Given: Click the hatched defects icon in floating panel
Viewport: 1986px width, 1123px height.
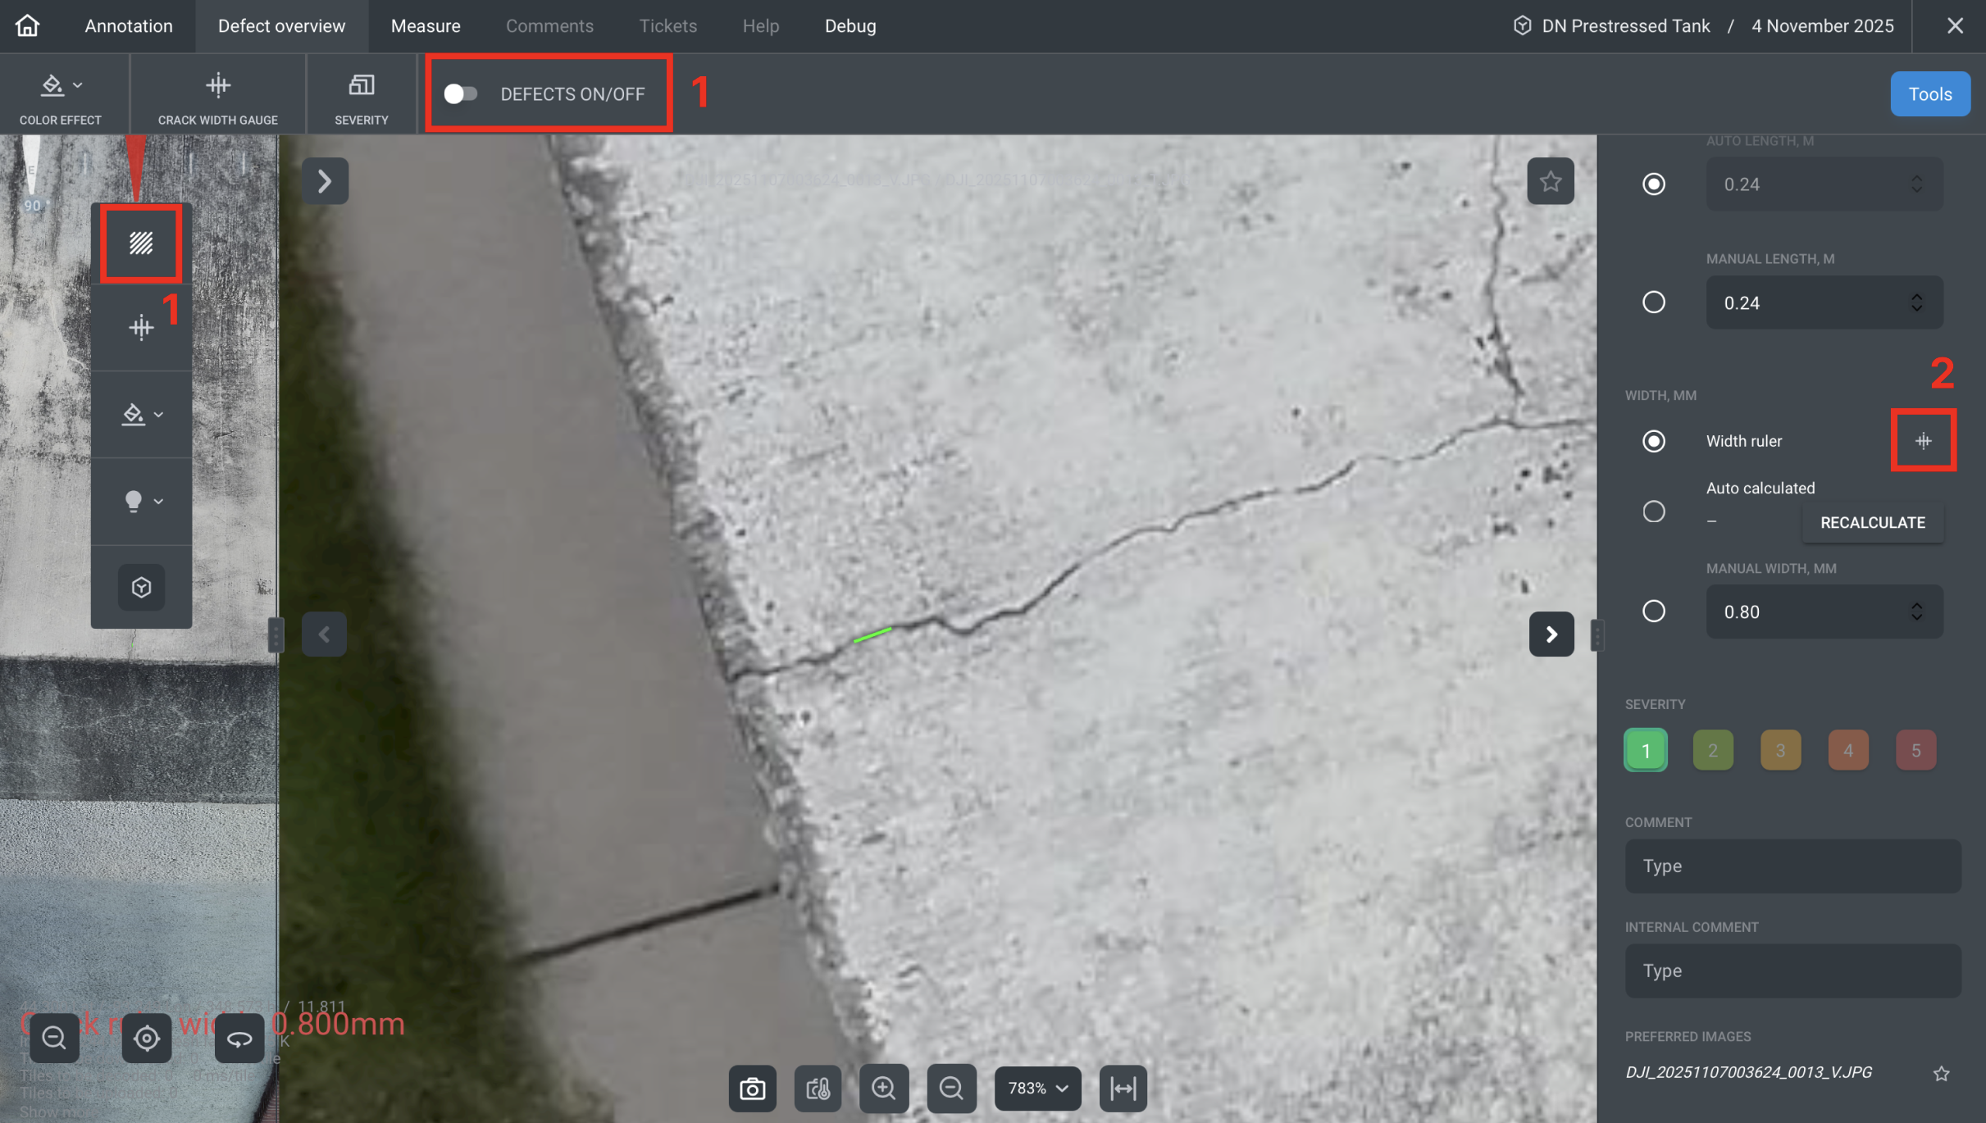Looking at the screenshot, I should [141, 243].
